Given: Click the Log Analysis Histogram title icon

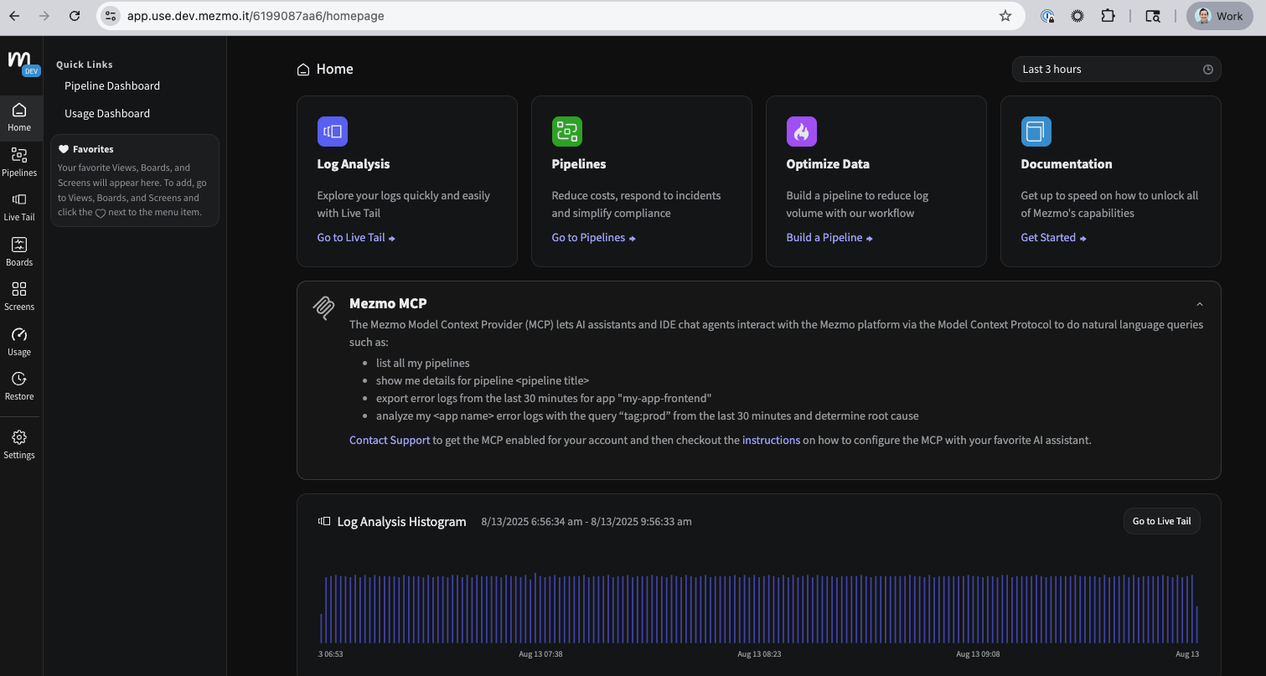Looking at the screenshot, I should tap(324, 521).
